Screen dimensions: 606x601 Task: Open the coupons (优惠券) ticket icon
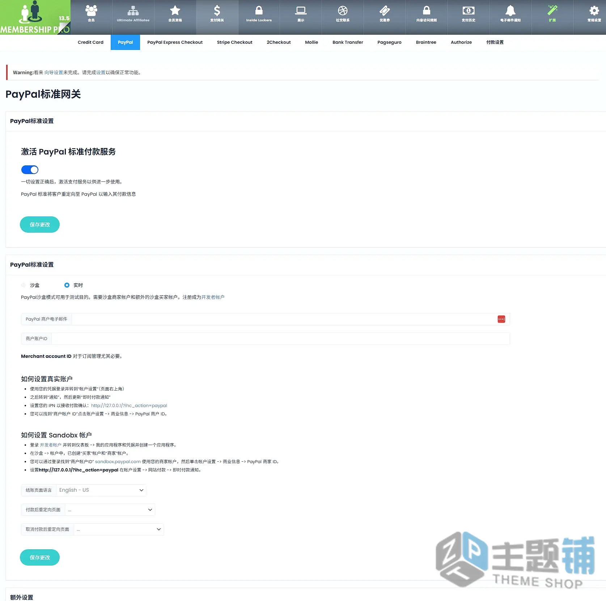[385, 14]
